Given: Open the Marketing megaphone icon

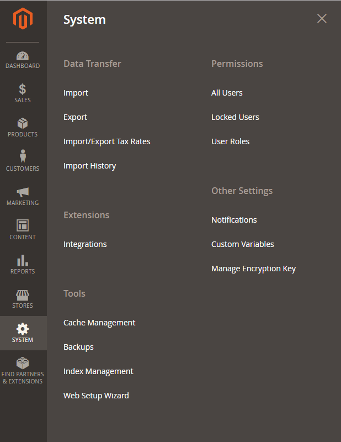Looking at the screenshot, I should [23, 192].
